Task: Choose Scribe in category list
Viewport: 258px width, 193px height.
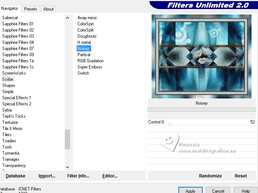Action: (x=8, y=79)
